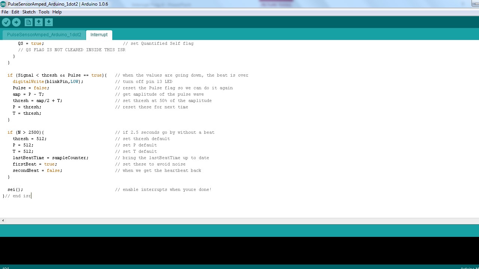Open the Help menu
The width and height of the screenshot is (479, 269).
coord(57,12)
